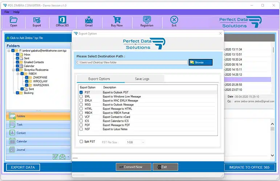
Task: Close the Export Option dialog
Action: tap(220, 33)
